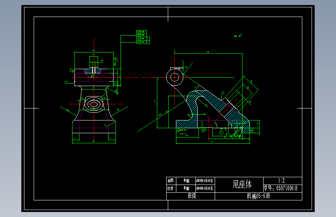Select the 校核 label in the title block

point(171,188)
